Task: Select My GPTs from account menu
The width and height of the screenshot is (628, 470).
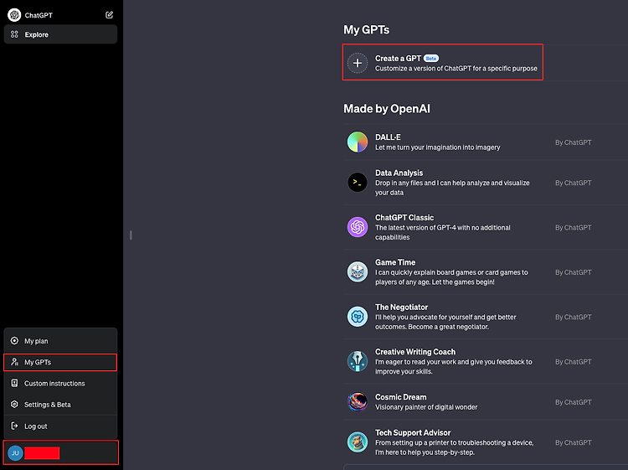Action: click(x=60, y=362)
